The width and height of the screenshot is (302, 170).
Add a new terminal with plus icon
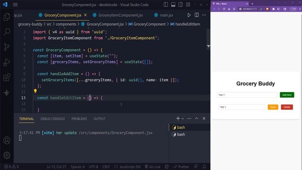coord(178,119)
